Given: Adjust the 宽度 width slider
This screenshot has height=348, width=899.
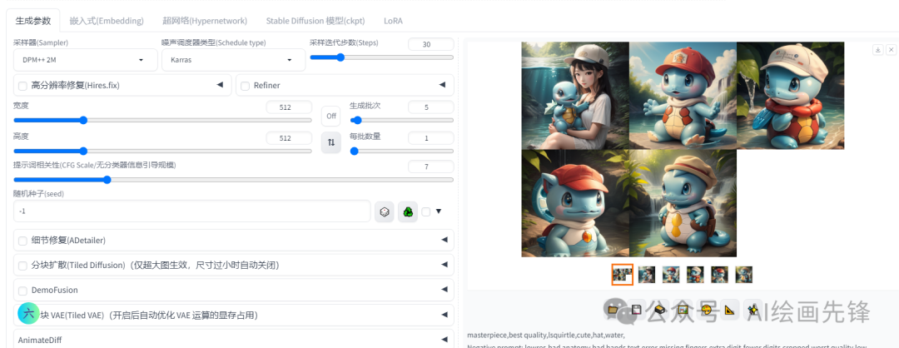Looking at the screenshot, I should (163, 121).
